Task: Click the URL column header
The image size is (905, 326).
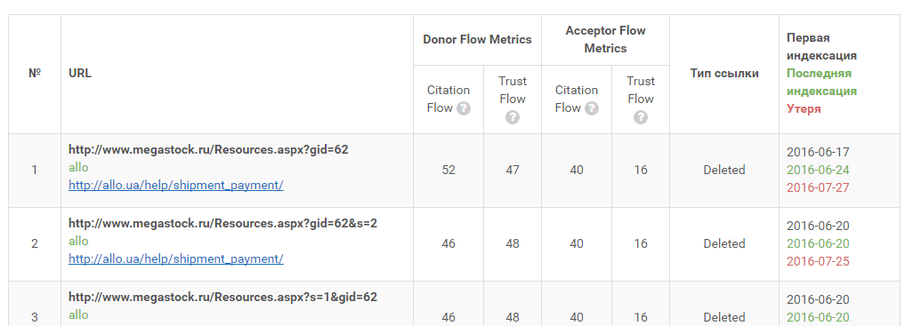Action: pos(80,73)
